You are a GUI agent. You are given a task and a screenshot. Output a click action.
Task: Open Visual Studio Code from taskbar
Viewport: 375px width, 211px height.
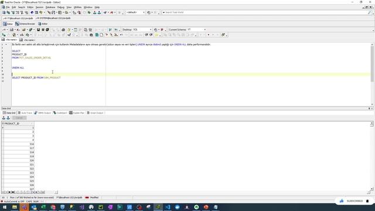[x=168, y=207]
